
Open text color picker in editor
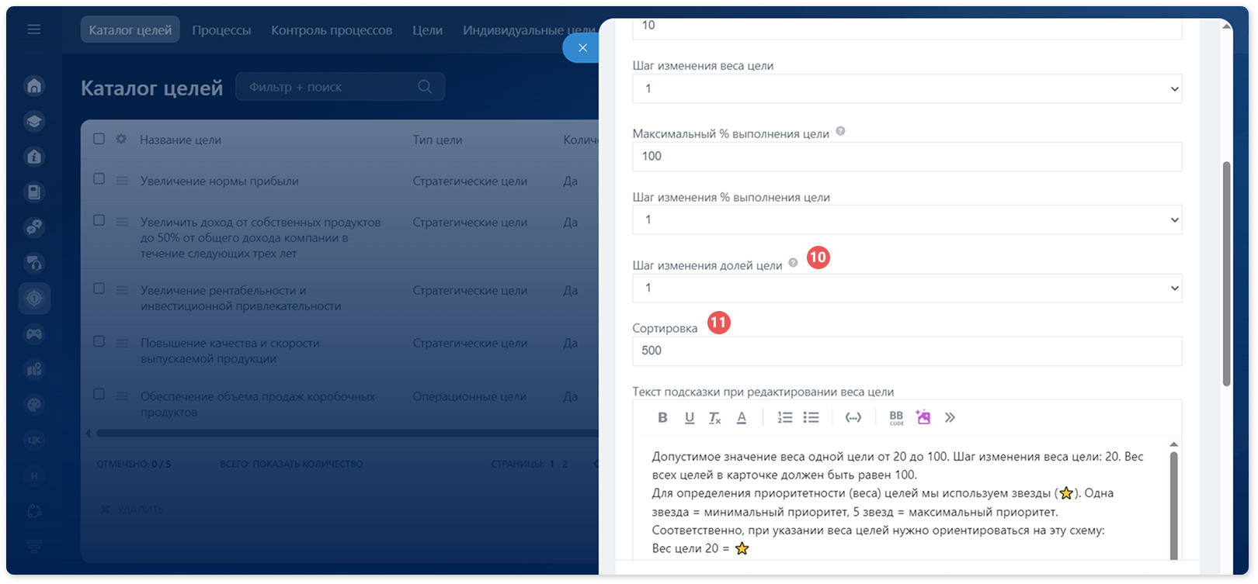pos(742,417)
